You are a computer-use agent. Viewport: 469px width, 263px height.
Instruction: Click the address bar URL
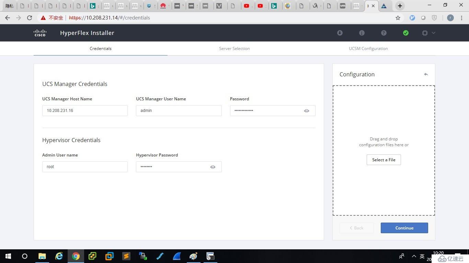[x=110, y=18]
